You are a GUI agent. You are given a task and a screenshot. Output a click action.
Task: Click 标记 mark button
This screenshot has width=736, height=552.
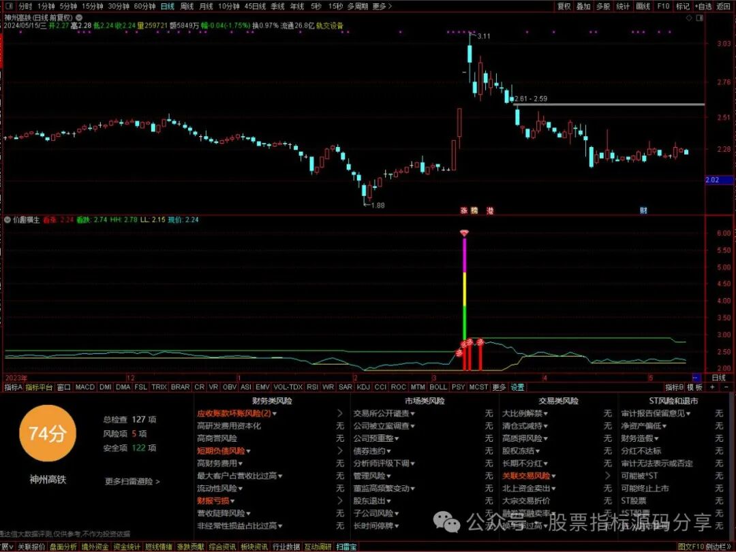click(x=682, y=6)
